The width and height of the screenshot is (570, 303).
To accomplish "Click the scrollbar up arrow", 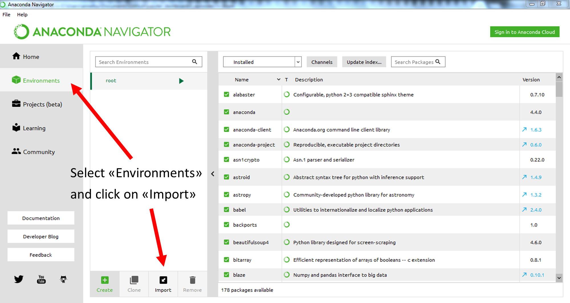I will tap(559, 77).
